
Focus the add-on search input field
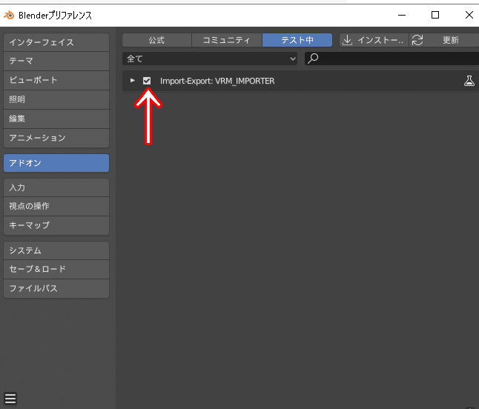(392, 59)
